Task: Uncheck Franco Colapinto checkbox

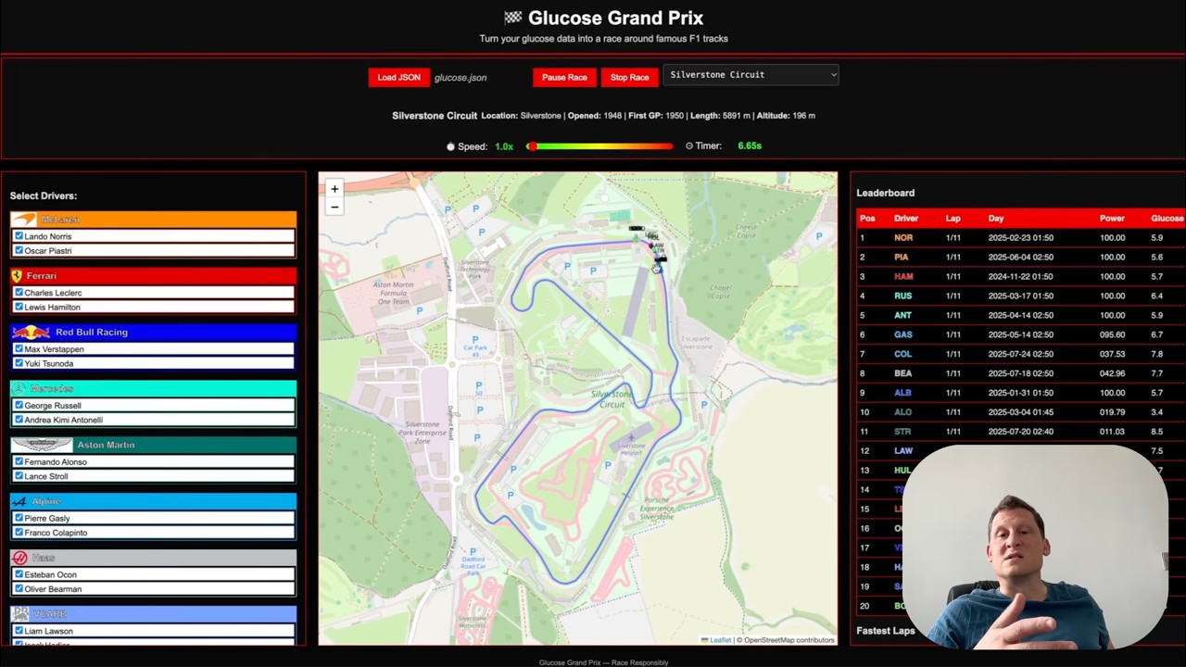Action: tap(19, 533)
